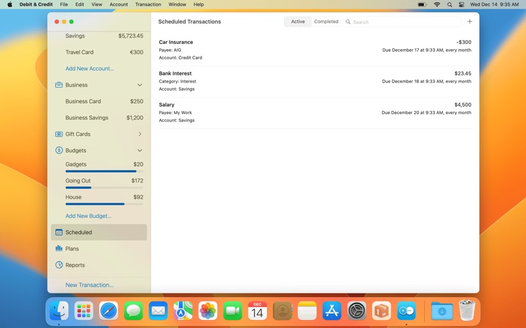Open Calendar from the Dock

(257, 311)
